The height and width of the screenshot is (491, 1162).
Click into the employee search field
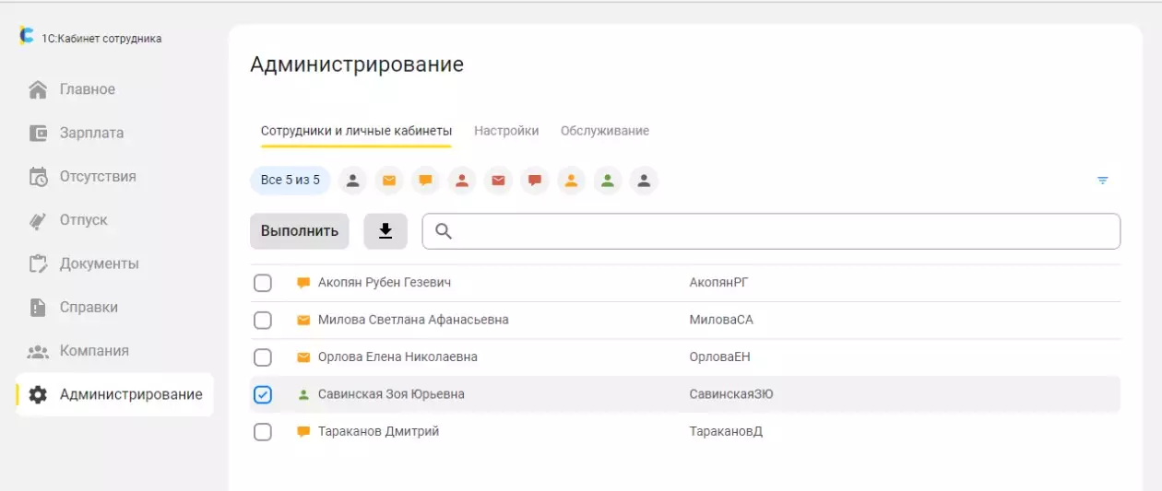(x=772, y=231)
